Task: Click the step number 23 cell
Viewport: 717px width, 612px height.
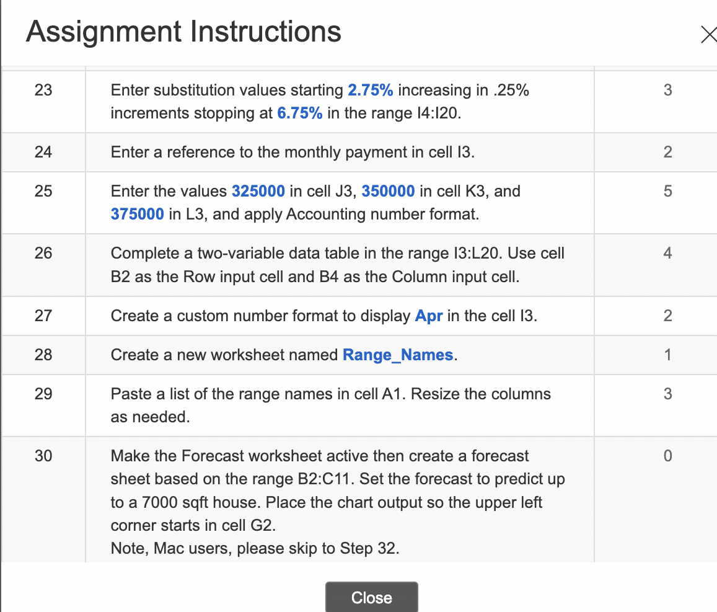Action: click(x=43, y=90)
